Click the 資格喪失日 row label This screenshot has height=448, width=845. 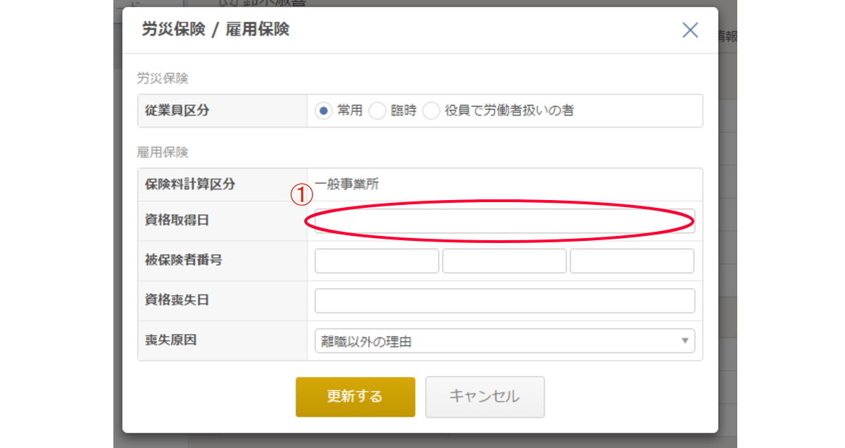(x=177, y=300)
